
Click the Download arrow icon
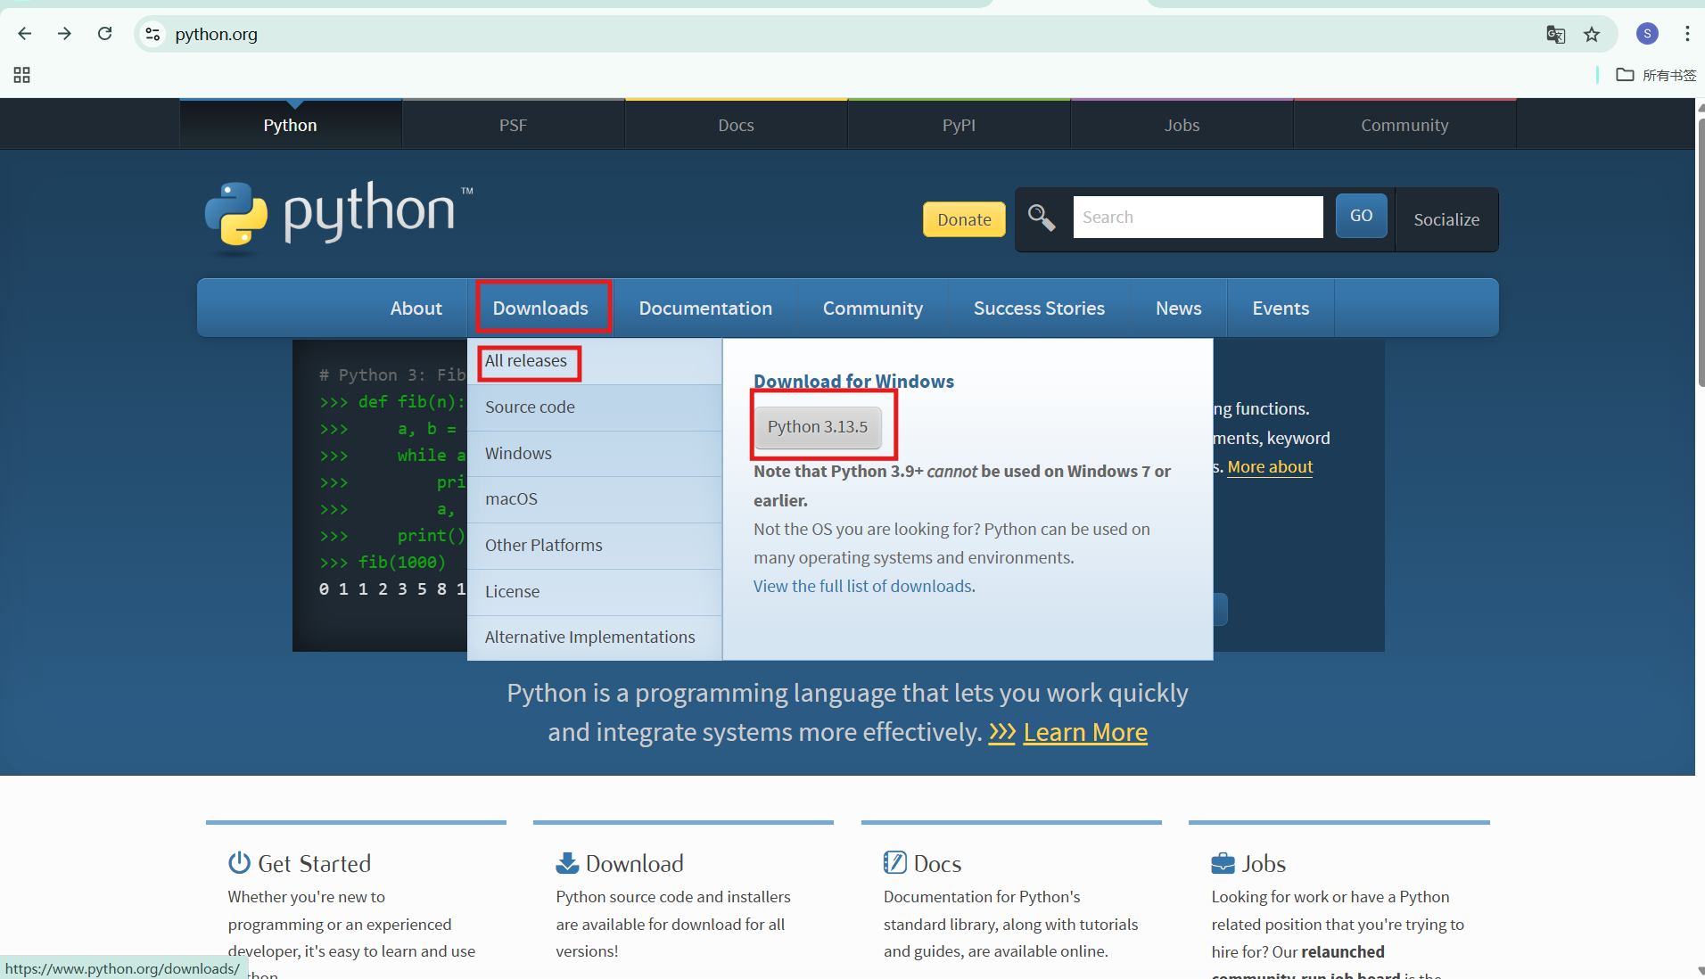click(x=567, y=862)
